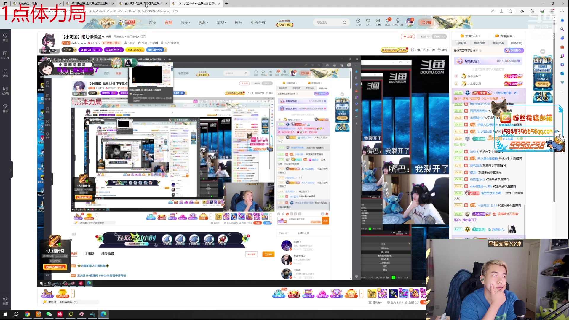
Task: Expand the 视频 dropdown in the navigation
Action: pos(203,23)
